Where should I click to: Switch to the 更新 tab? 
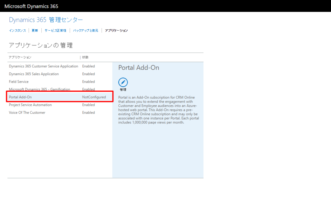[x=35, y=31]
